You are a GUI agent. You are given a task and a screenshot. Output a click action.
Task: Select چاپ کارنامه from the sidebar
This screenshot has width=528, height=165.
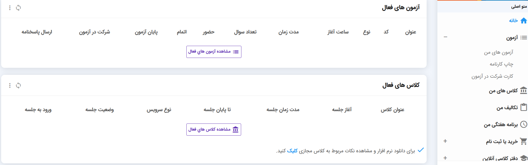501,64
